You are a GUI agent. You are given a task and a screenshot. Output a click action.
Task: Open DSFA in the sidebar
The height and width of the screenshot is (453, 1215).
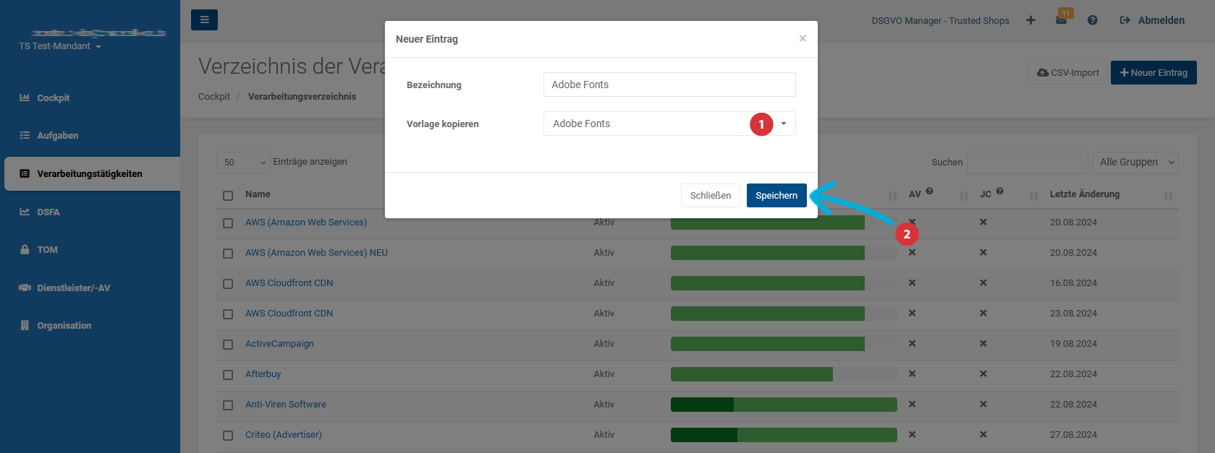click(48, 212)
